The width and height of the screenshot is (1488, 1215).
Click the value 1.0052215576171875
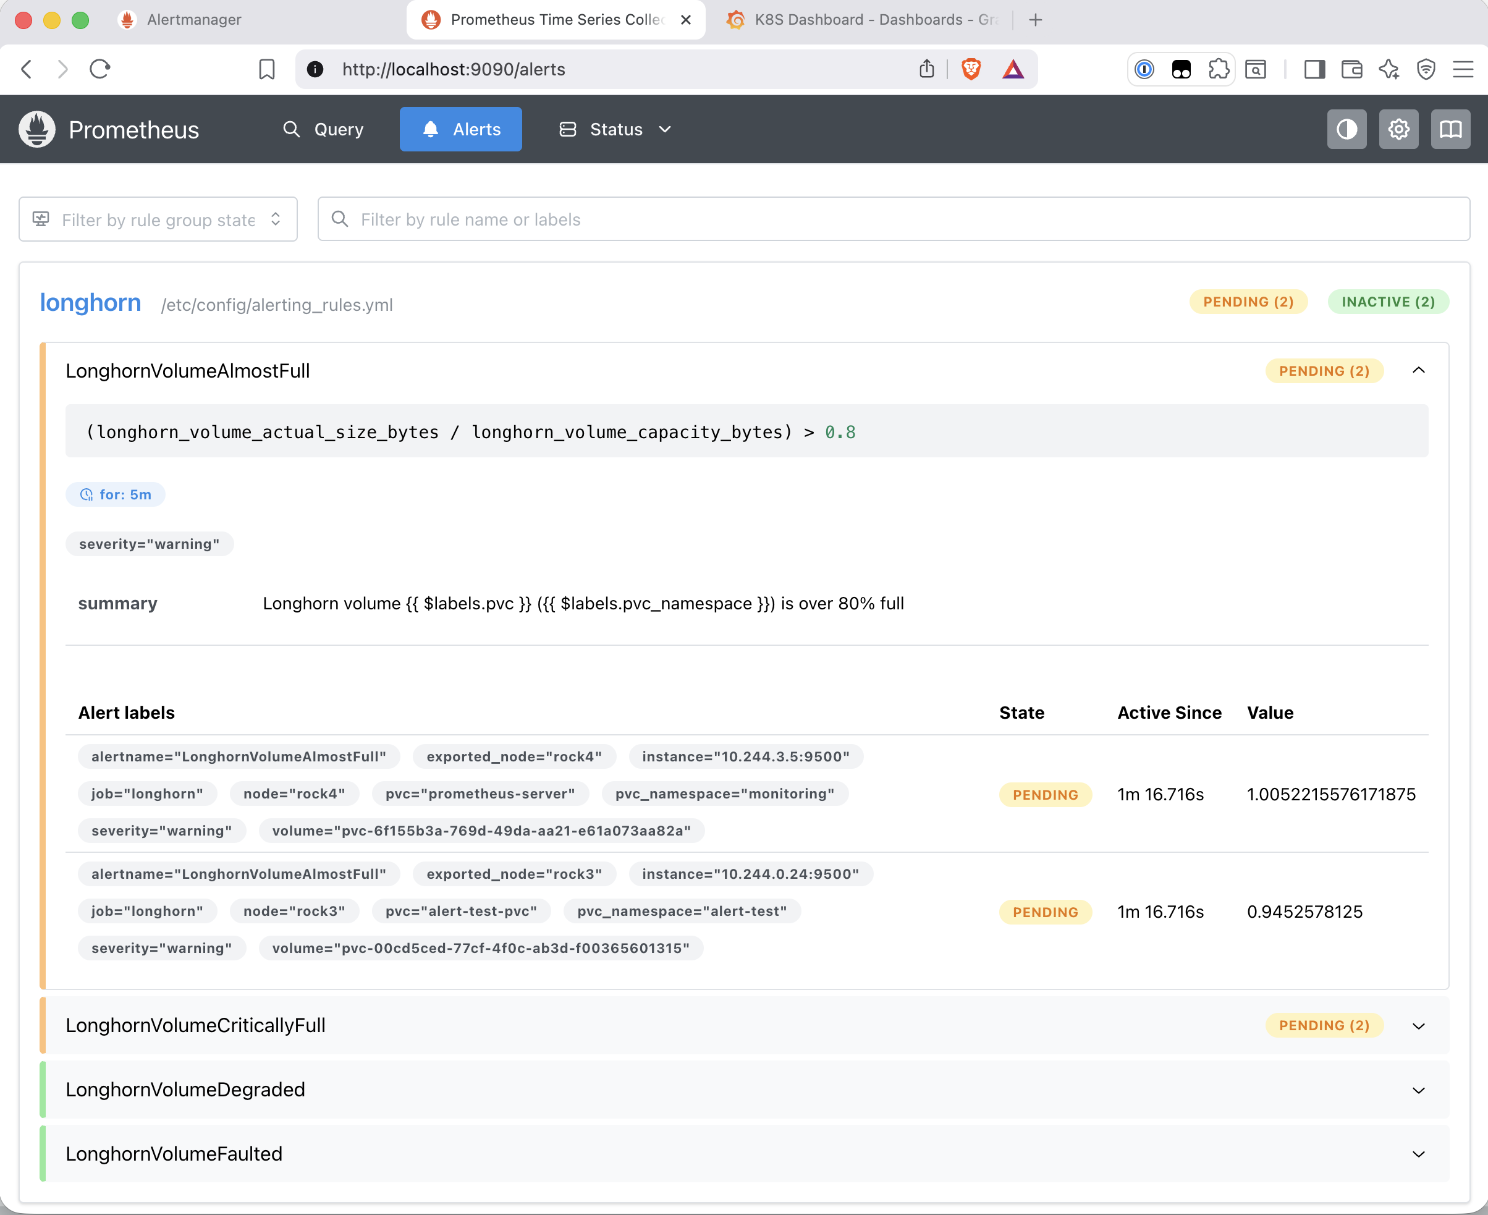(x=1330, y=794)
